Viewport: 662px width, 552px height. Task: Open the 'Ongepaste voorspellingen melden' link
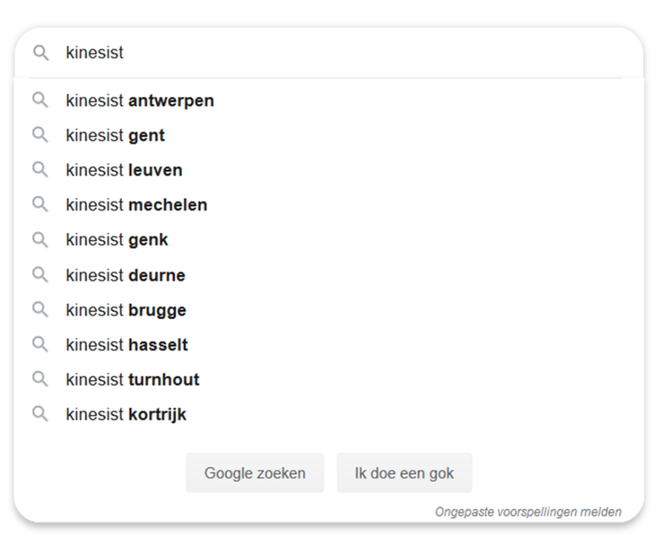point(528,512)
